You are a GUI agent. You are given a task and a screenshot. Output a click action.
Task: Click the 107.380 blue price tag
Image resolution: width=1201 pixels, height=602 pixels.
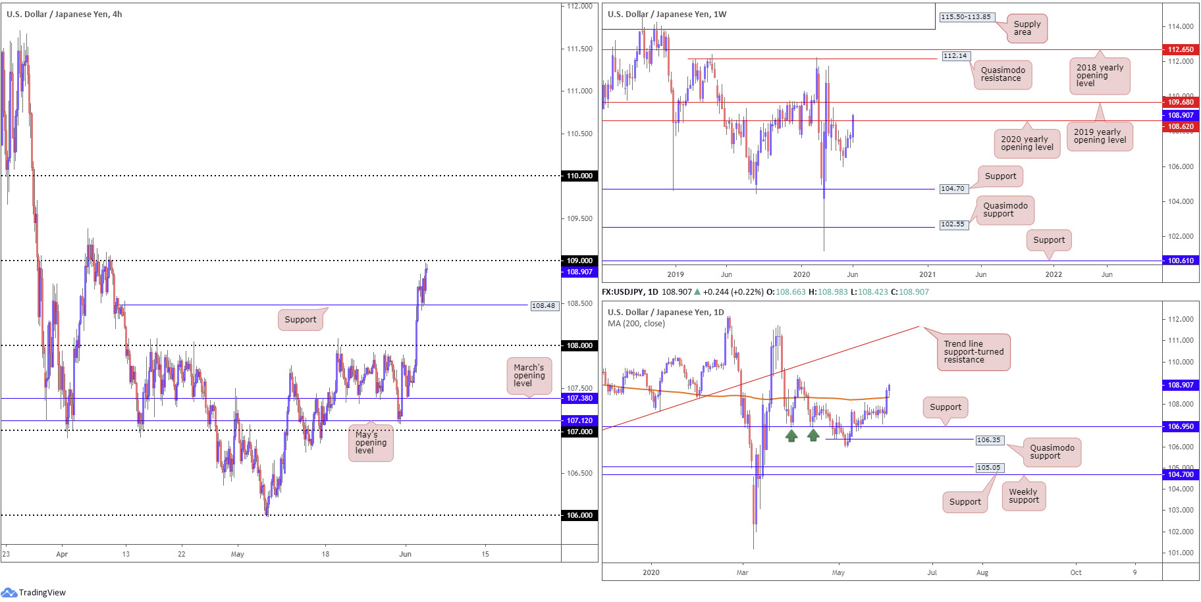point(579,398)
